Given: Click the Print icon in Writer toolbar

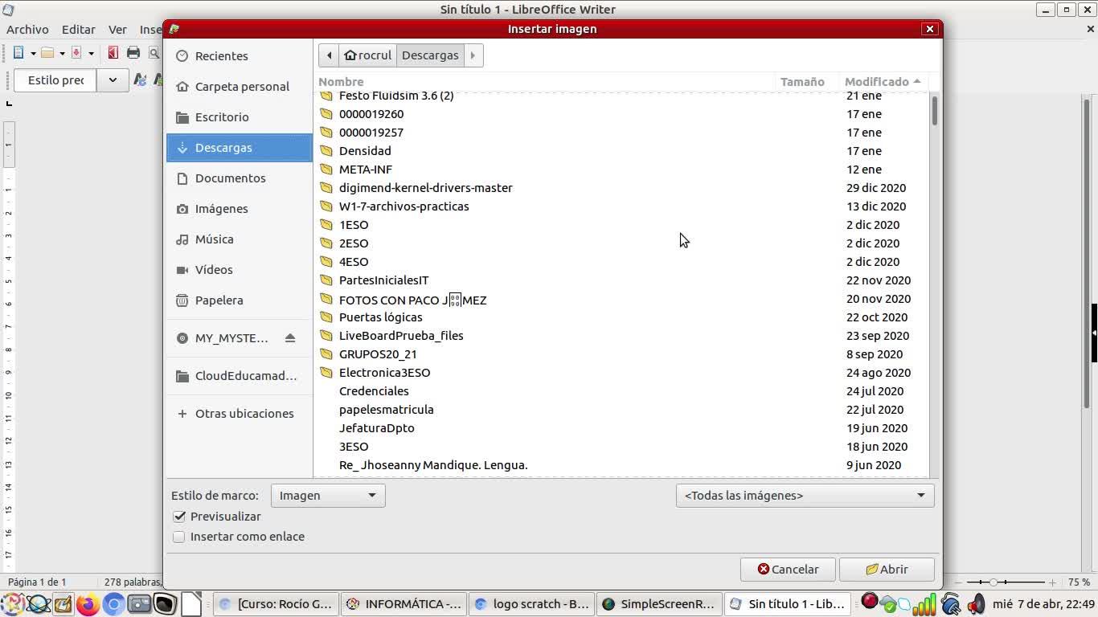Looking at the screenshot, I should 133,53.
